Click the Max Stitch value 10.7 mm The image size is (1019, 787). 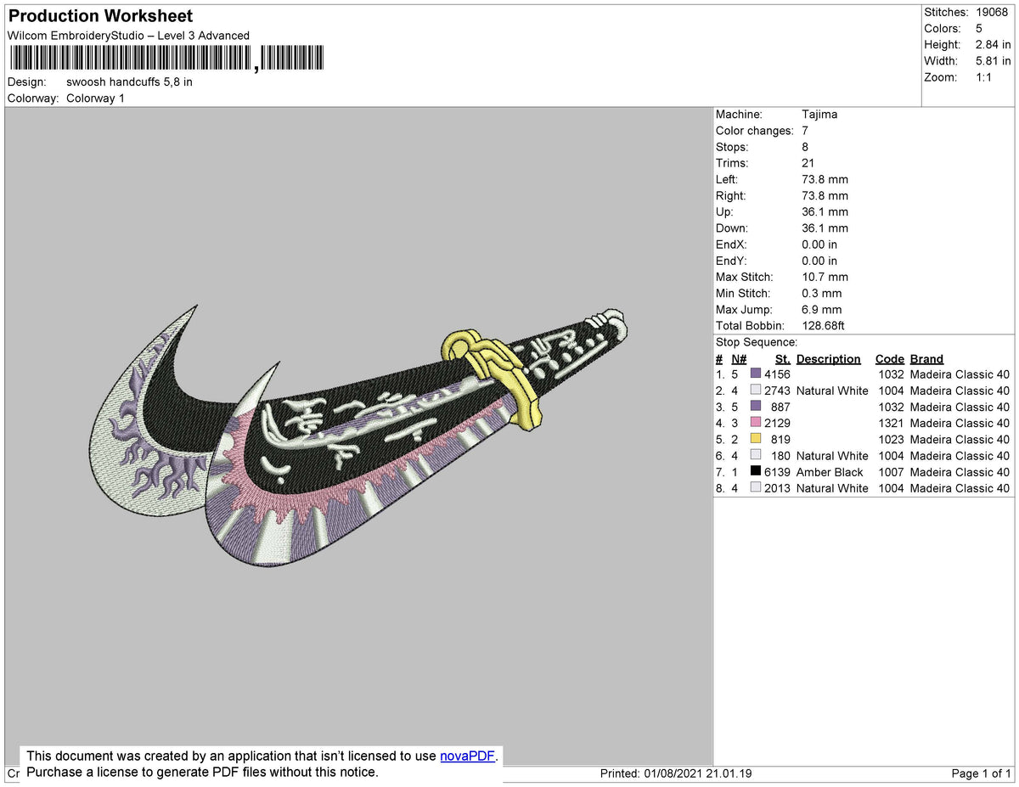[x=825, y=277]
